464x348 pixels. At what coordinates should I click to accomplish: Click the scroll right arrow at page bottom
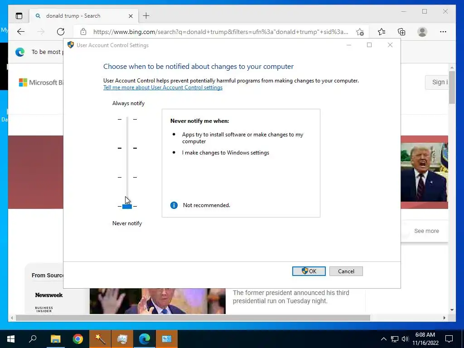[x=444, y=318]
